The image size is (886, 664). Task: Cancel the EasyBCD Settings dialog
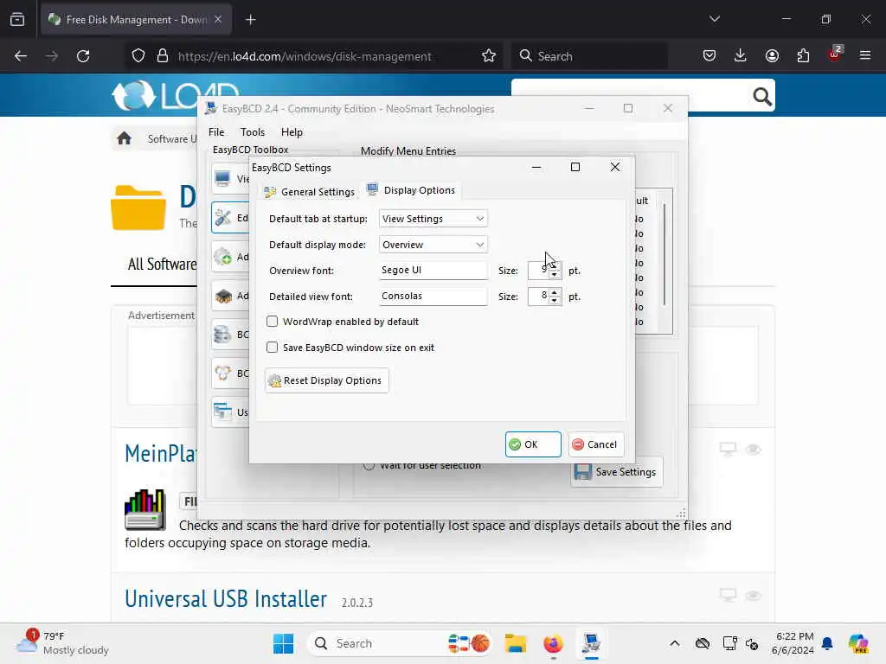tap(595, 444)
